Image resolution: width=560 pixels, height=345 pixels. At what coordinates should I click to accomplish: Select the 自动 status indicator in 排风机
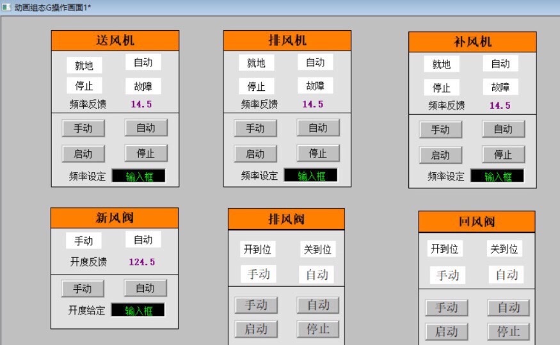point(316,62)
